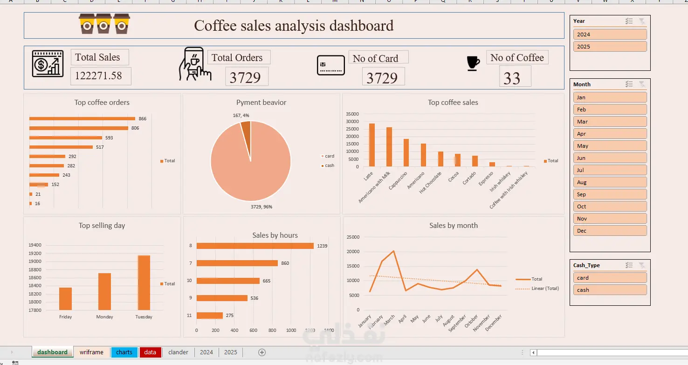Select Dec in Month slicer
Image resolution: width=688 pixels, height=365 pixels.
click(610, 231)
